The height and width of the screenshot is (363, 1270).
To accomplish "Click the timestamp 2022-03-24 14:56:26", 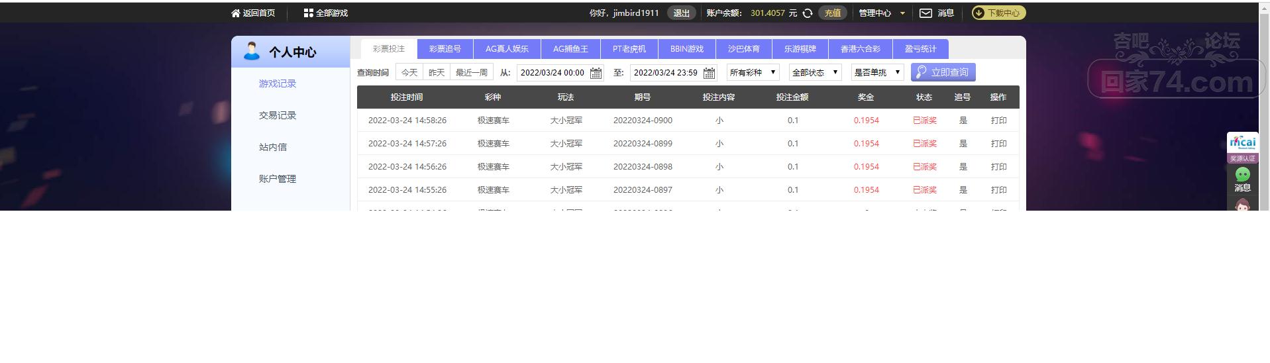I will (407, 167).
